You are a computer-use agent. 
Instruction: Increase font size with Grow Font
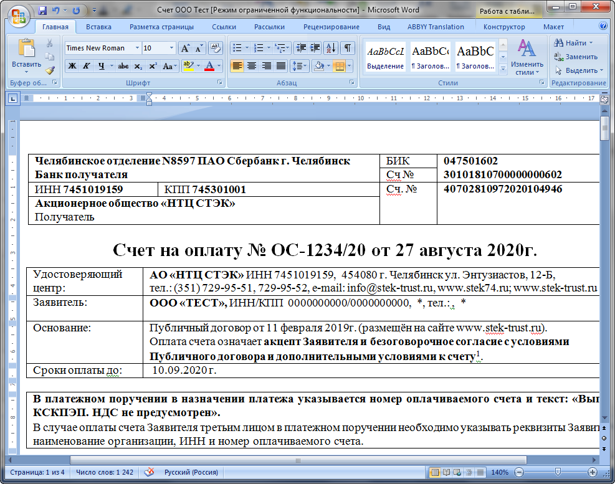click(184, 48)
